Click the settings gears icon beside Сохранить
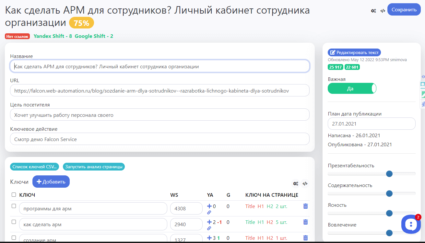 click(x=373, y=11)
